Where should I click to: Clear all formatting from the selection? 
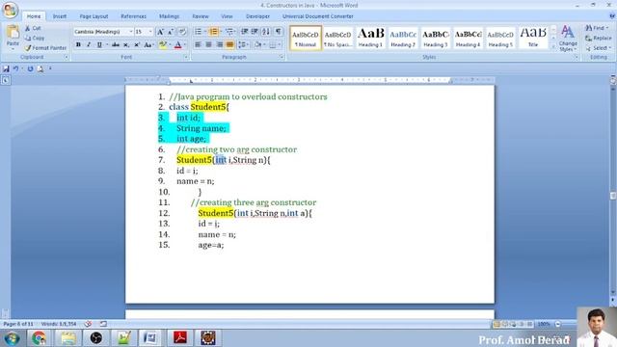coord(182,32)
